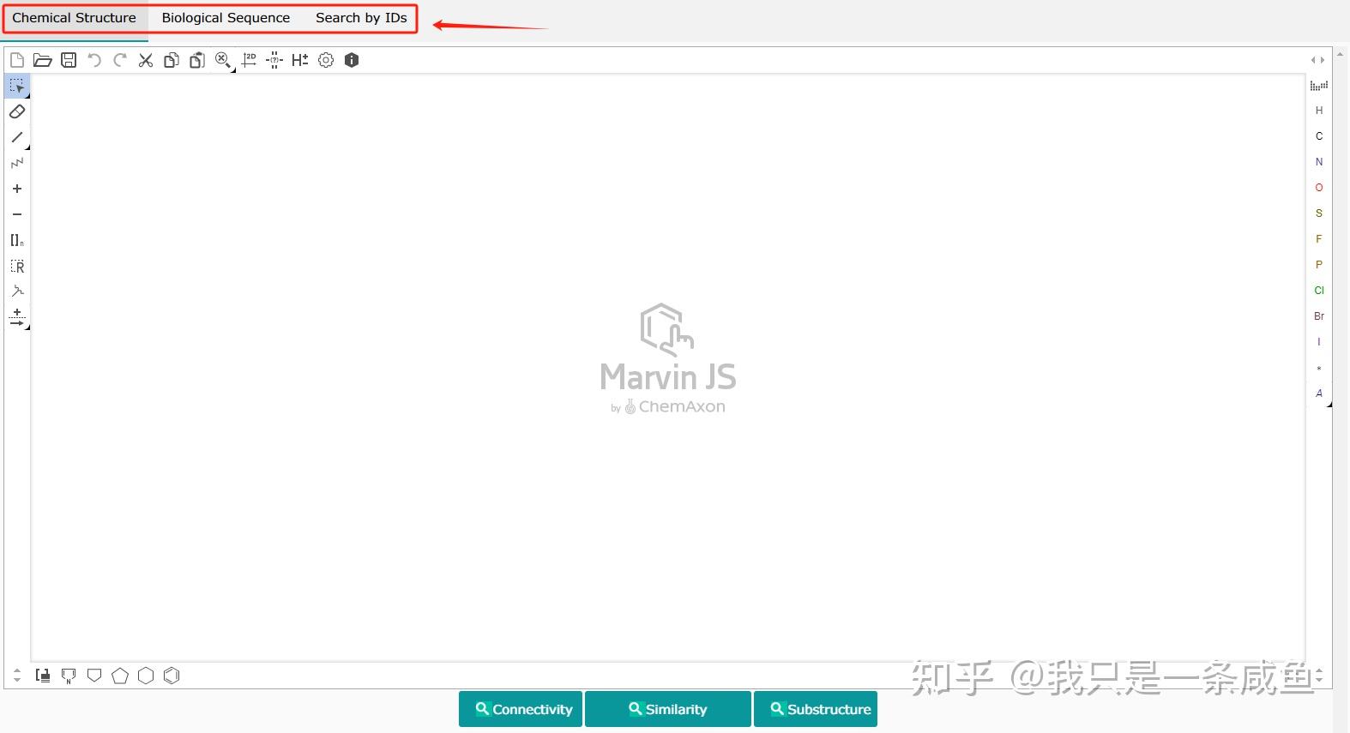Run the Clean 2D layout tool
Viewport: 1350px width, 733px height.
coord(249,60)
